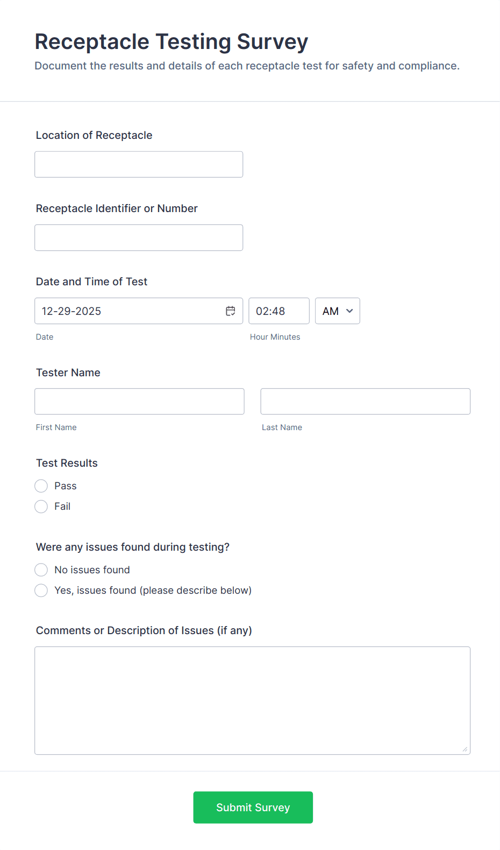Click the Comments or Description textarea

[x=252, y=700]
